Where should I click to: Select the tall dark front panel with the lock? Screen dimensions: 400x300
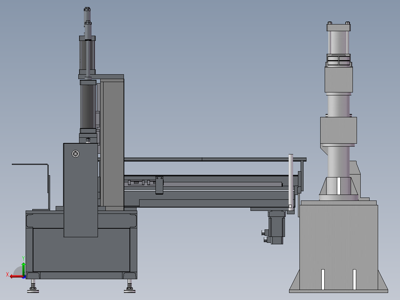(81, 190)
